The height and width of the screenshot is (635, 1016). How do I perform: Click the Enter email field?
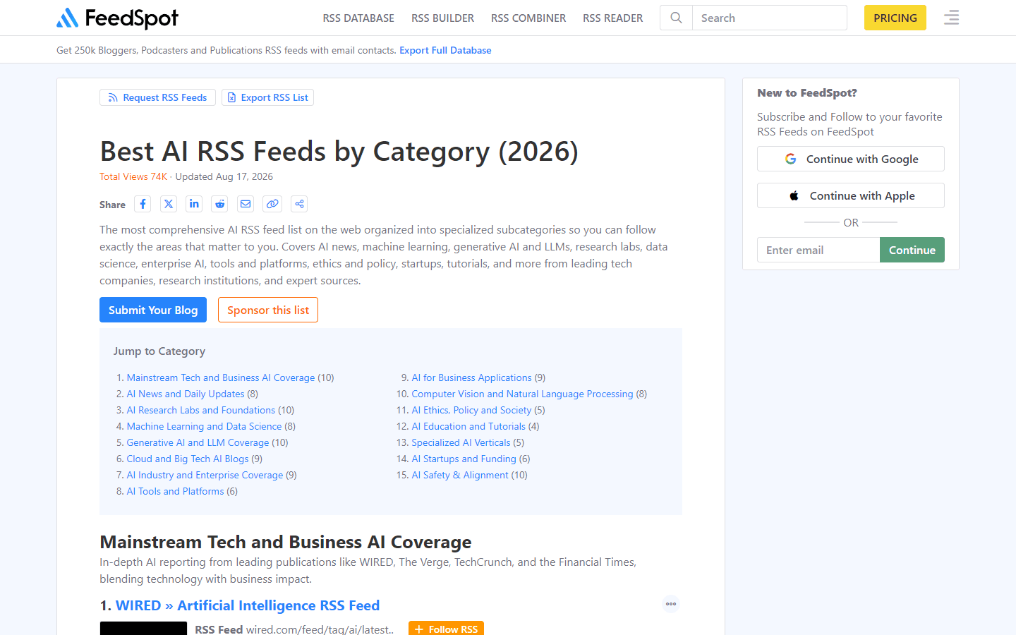click(818, 250)
